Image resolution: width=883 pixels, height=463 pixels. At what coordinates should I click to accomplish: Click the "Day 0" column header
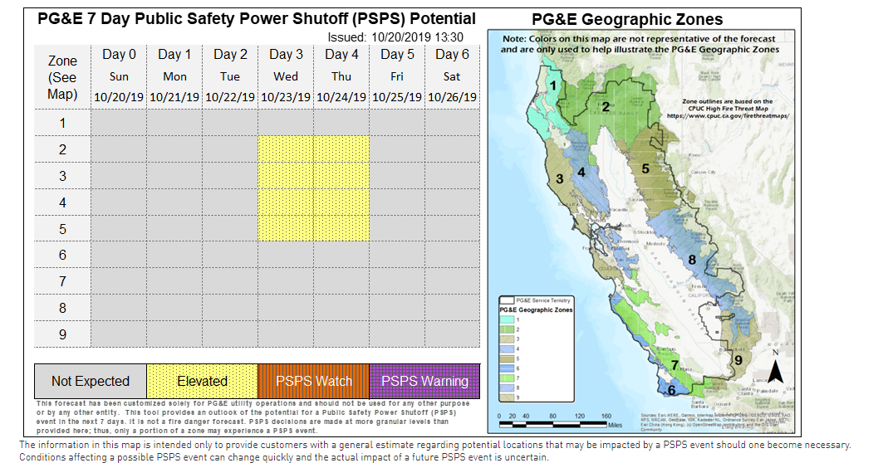[119, 55]
